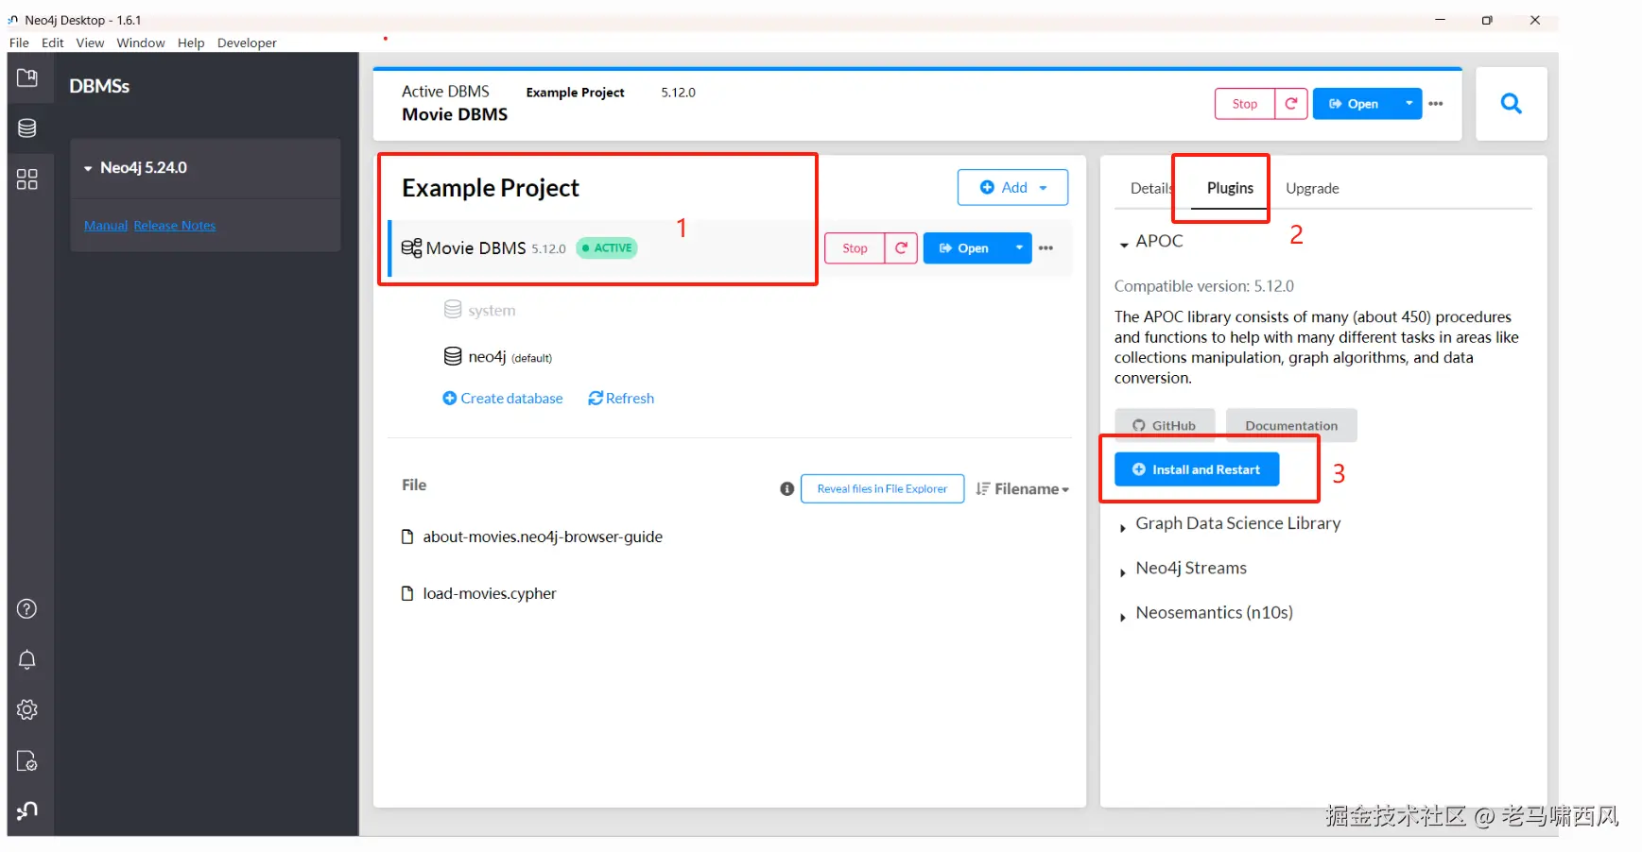Click the Movie DBMS database icon
Image resolution: width=1642 pixels, height=852 pixels.
point(411,248)
